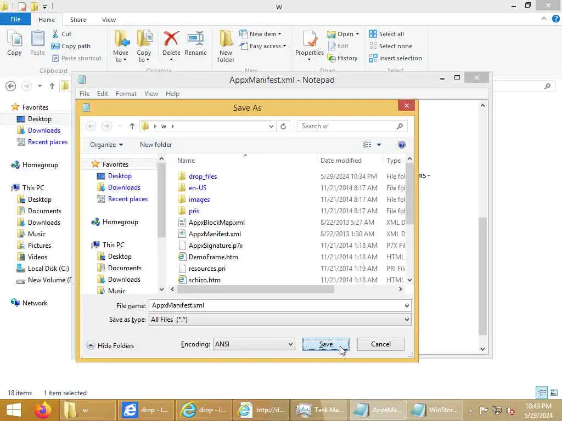562x421 pixels.
Task: Select schizo.htm in the file list
Action: tap(204, 280)
